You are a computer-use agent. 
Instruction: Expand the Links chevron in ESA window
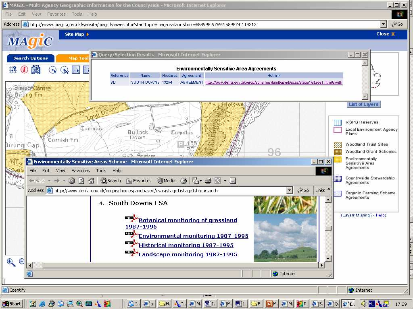pos(329,189)
